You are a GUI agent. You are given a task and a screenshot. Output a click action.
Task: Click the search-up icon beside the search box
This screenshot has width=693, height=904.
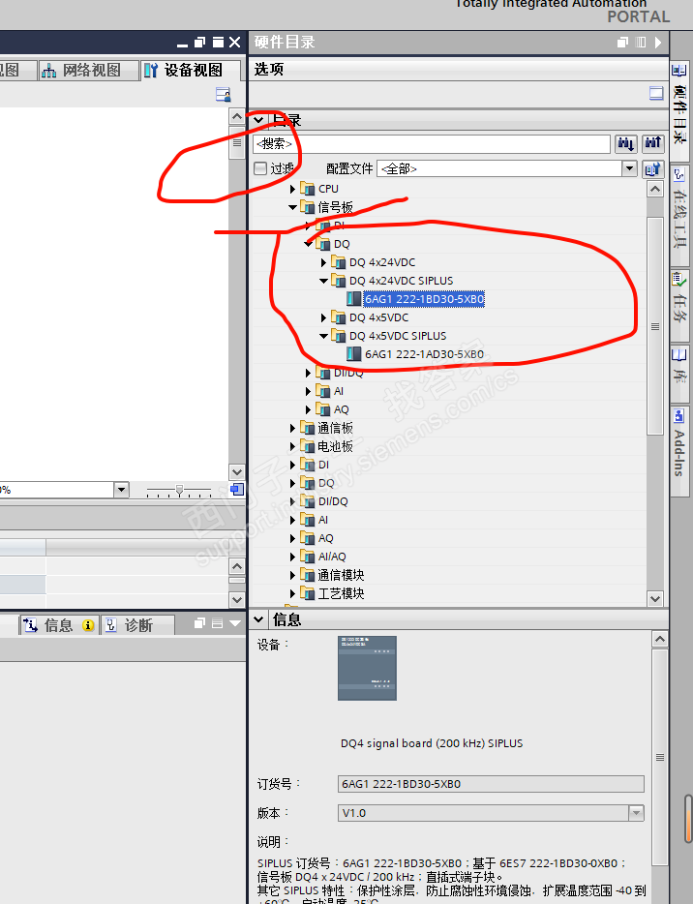(652, 143)
